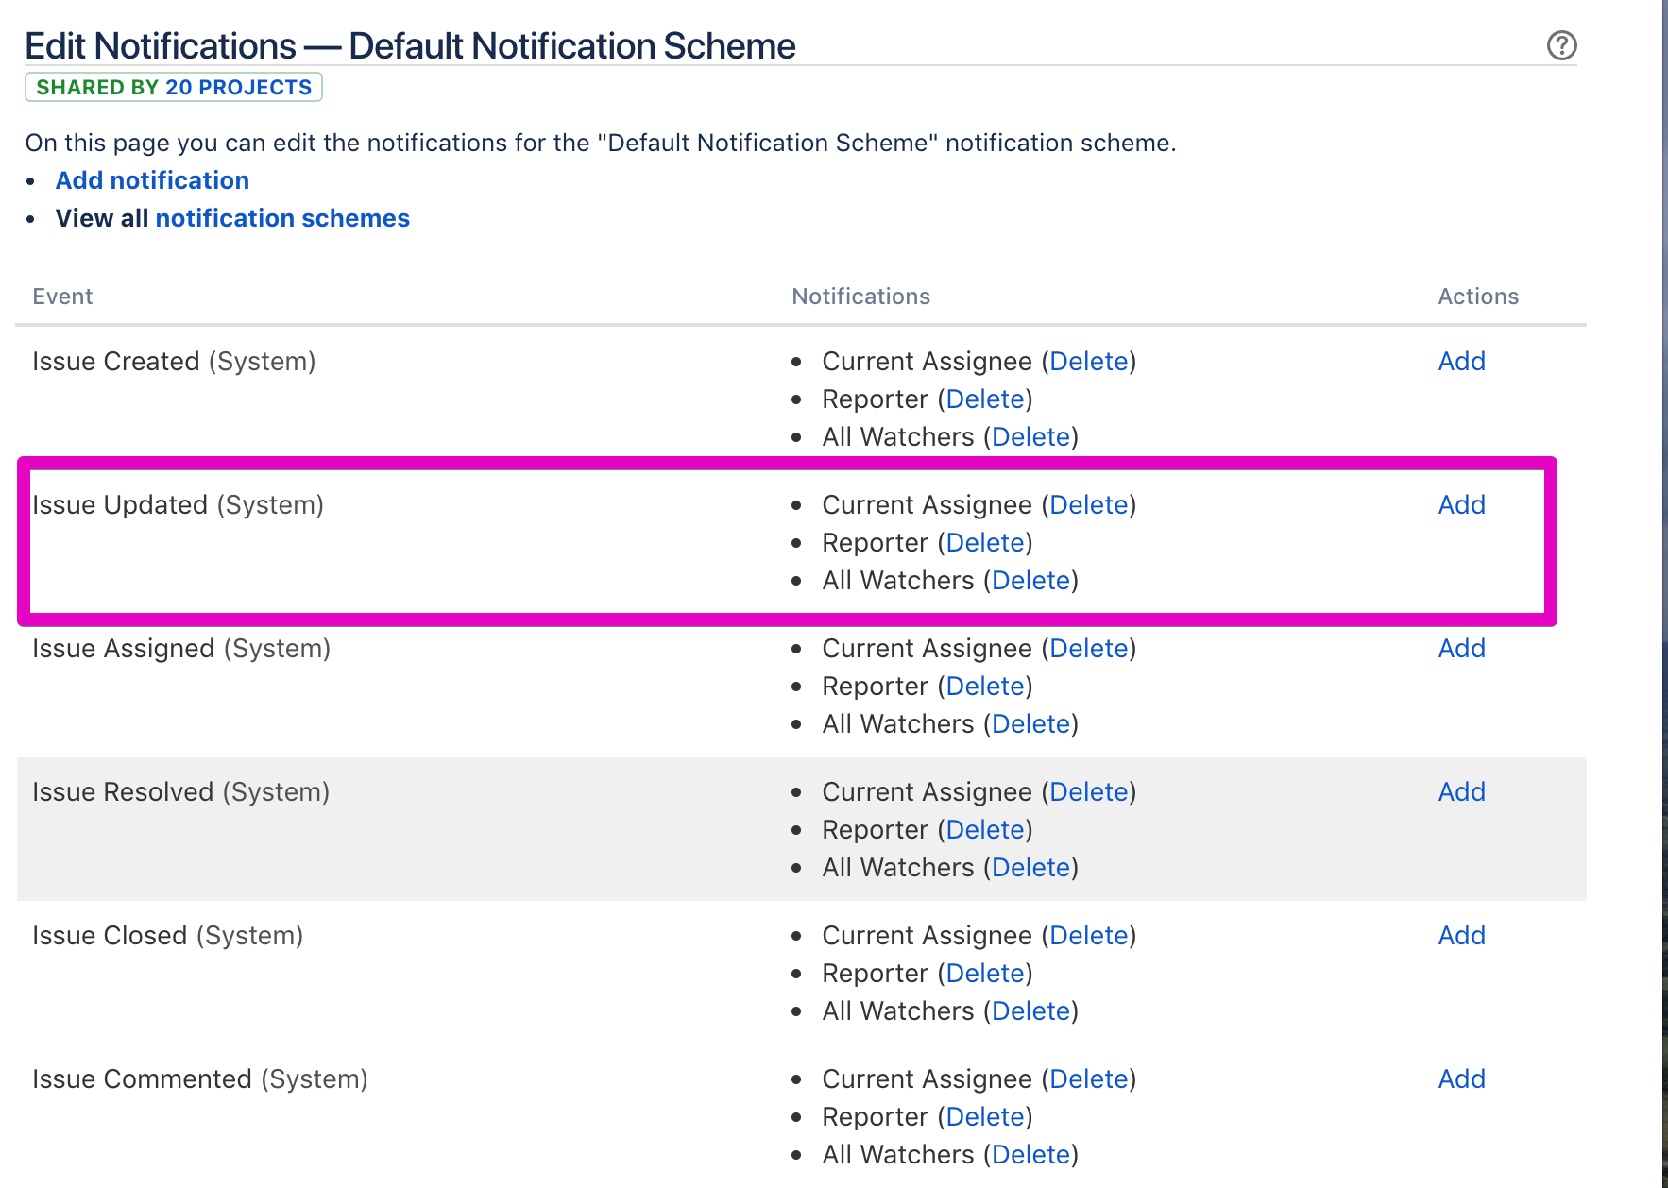Delete Current Assignee from Issue Created
The height and width of the screenshot is (1188, 1668).
[x=1088, y=362]
